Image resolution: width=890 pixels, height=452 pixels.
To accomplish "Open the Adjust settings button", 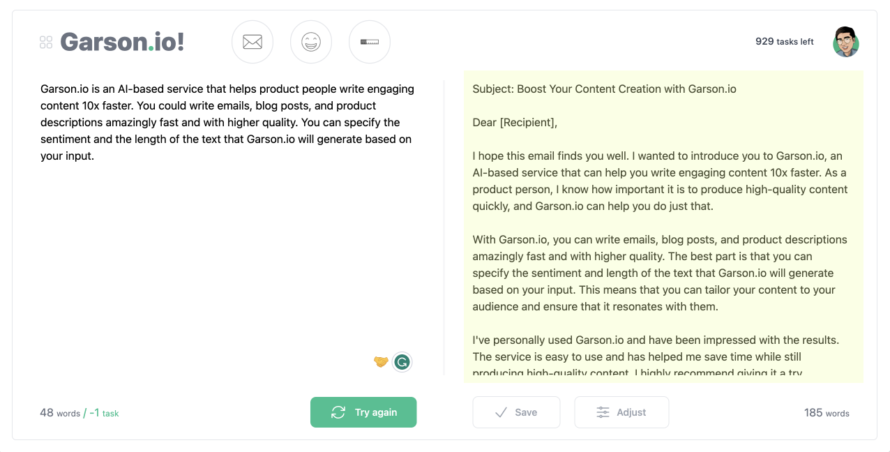I will (x=621, y=412).
